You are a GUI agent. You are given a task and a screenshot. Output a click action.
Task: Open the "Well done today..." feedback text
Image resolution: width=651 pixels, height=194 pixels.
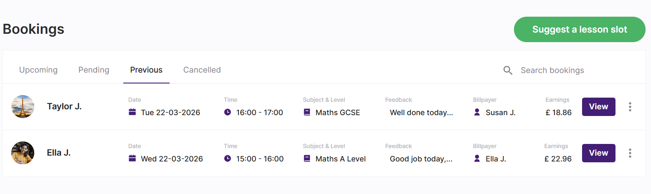[x=421, y=112]
